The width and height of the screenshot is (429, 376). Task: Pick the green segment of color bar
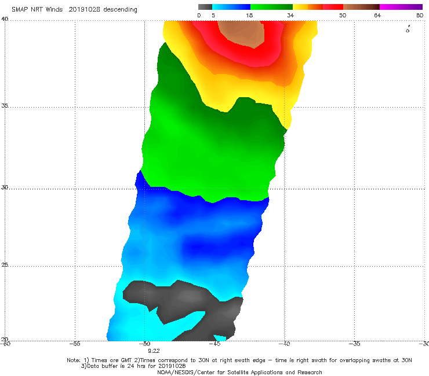coord(271,7)
